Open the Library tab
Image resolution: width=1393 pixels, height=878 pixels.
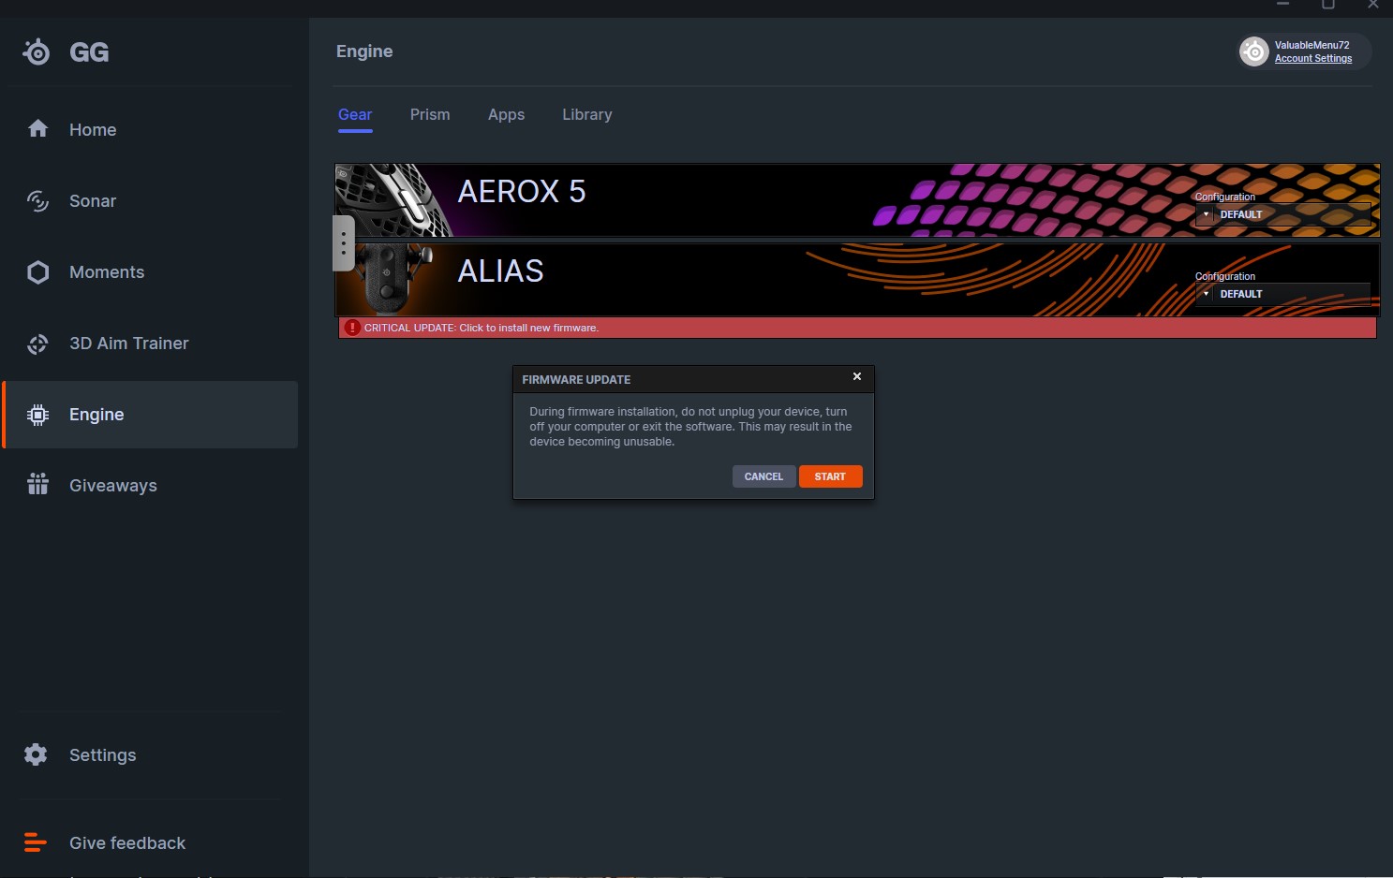point(586,114)
